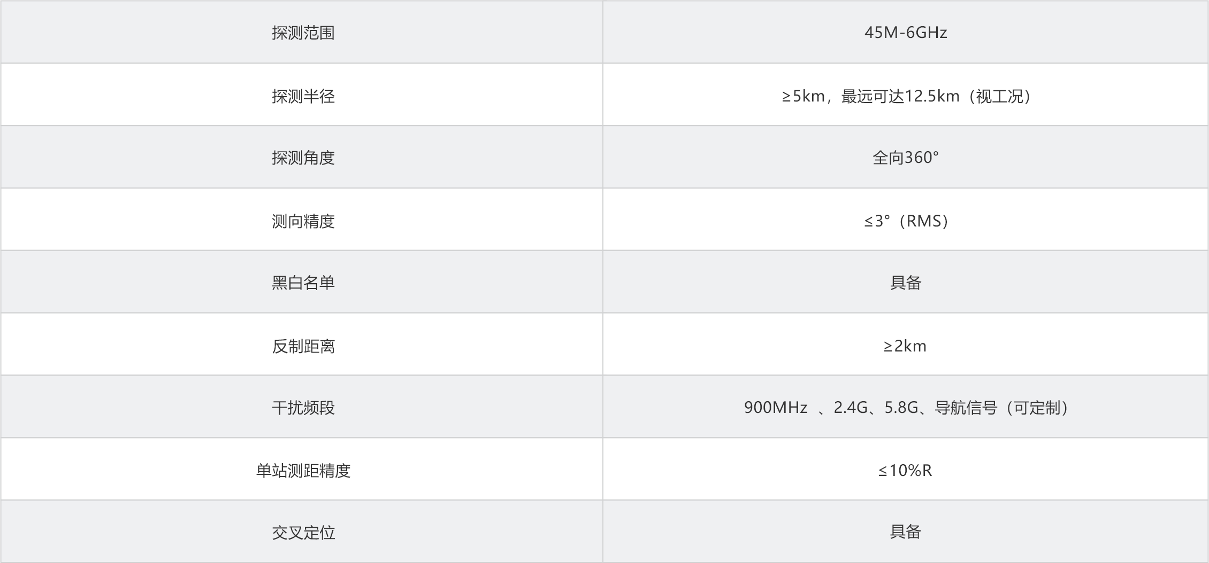Select the 45M-6GHz value cell

click(906, 33)
